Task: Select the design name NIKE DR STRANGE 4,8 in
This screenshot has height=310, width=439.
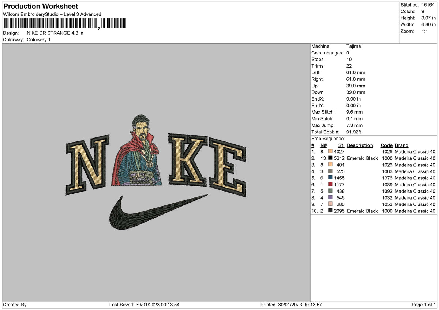Action: [55, 33]
